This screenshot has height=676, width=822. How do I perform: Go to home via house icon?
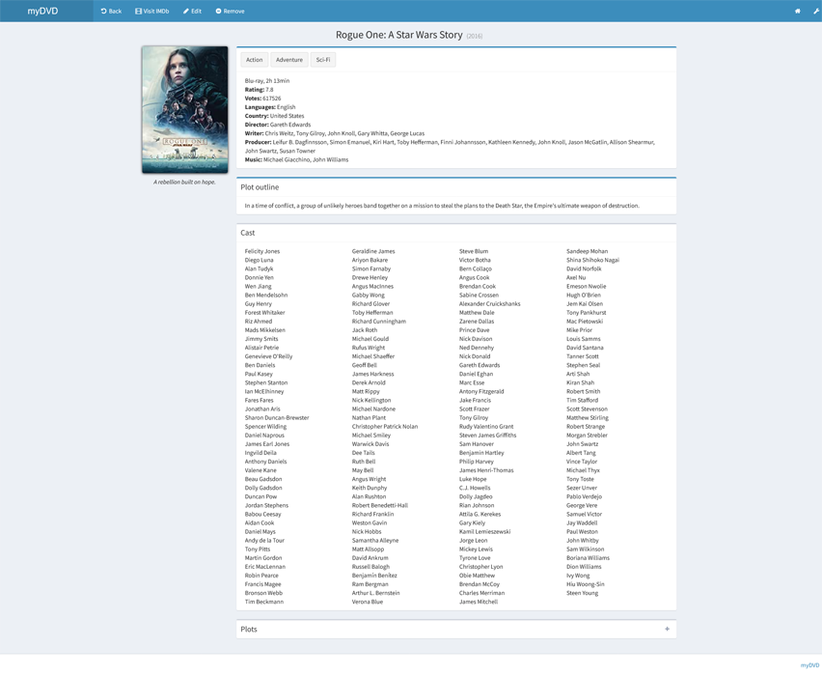(x=797, y=11)
